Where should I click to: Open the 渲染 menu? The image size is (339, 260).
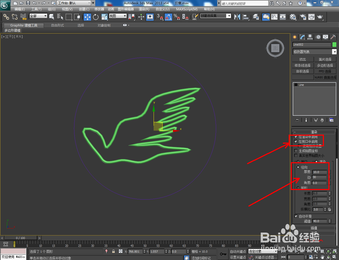(144, 9)
